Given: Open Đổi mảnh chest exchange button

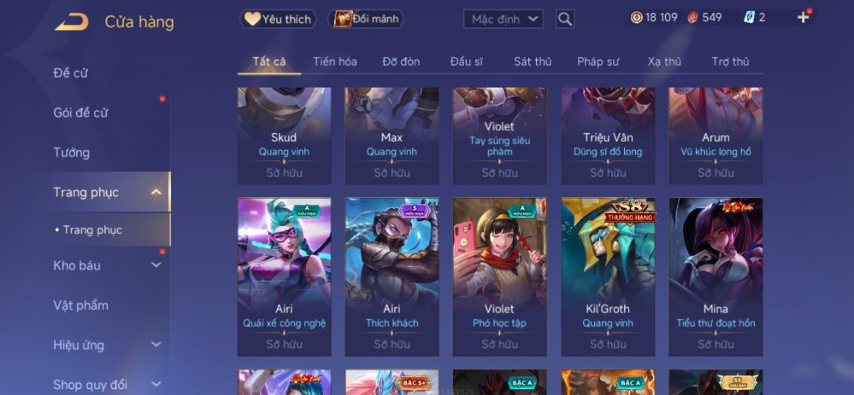Looking at the screenshot, I should (x=366, y=19).
